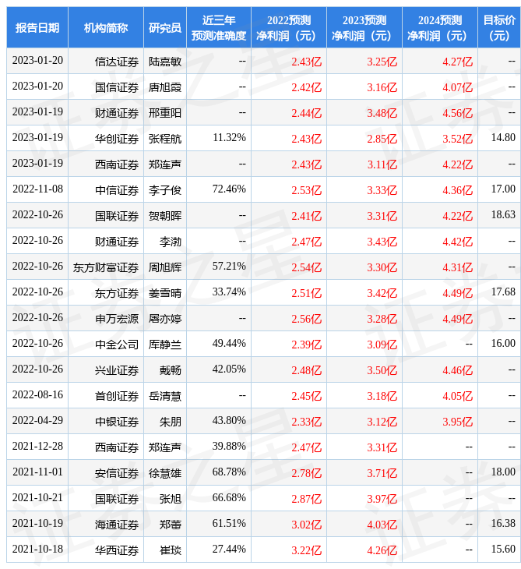Click the 2022-08-16 report date
The height and width of the screenshot is (569, 521).
point(37,395)
